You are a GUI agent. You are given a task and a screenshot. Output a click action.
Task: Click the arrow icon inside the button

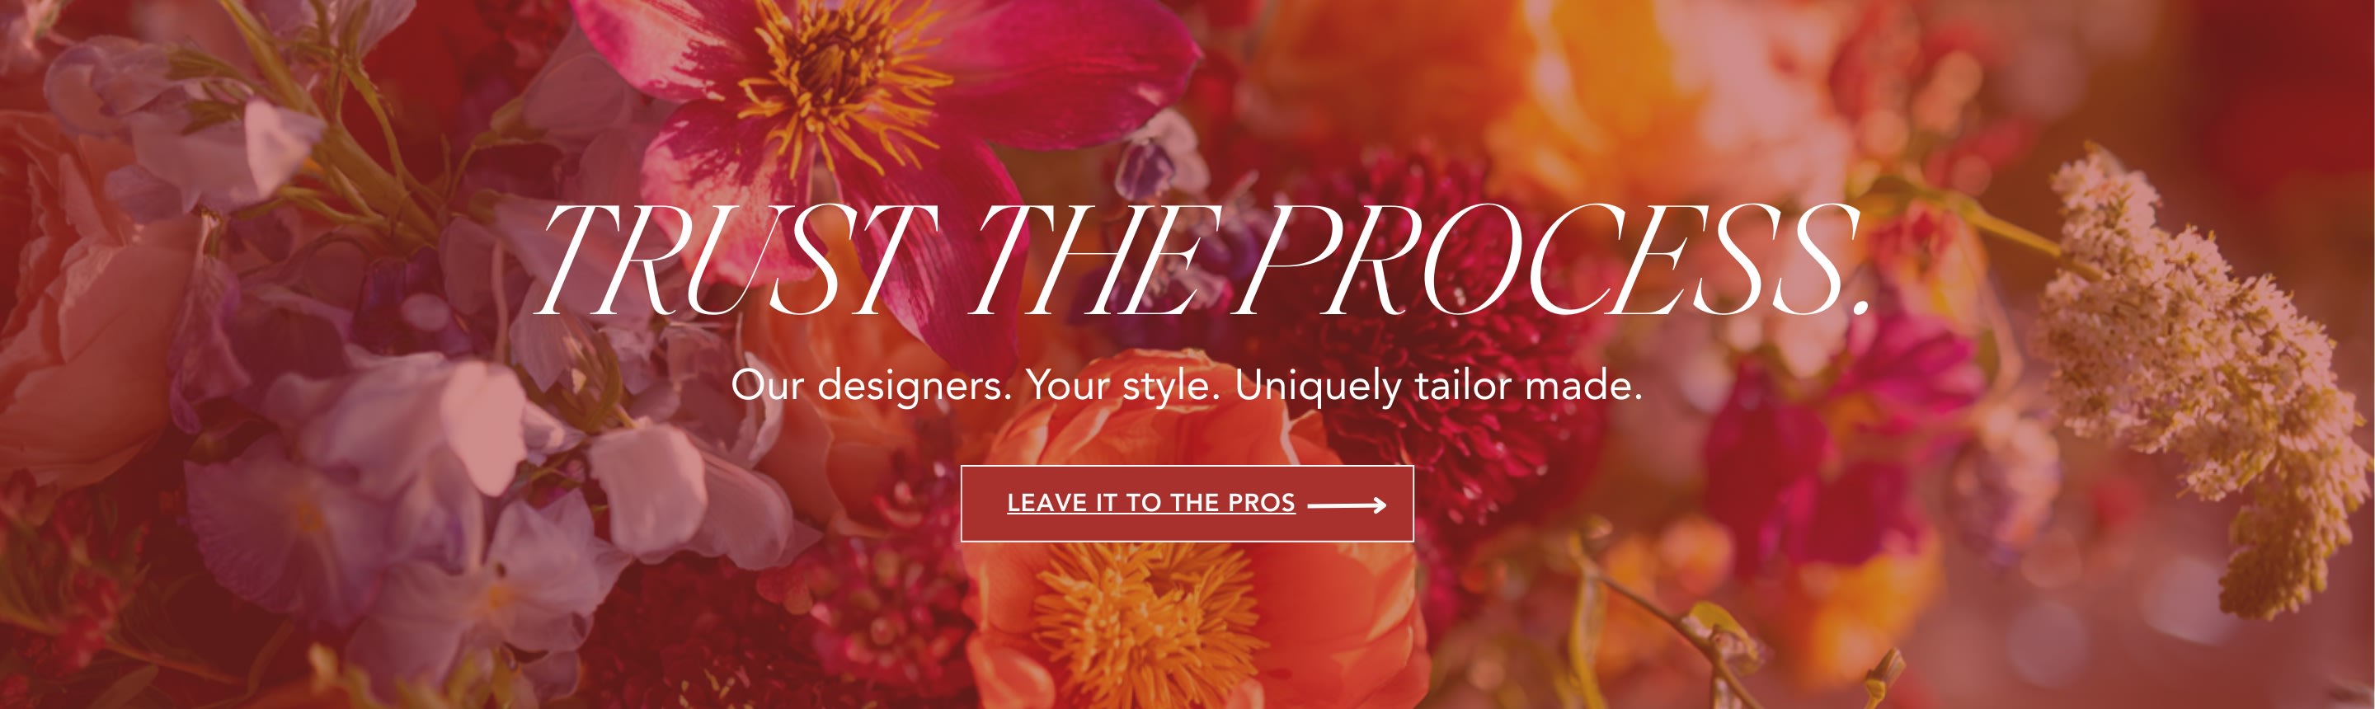(x=1347, y=505)
